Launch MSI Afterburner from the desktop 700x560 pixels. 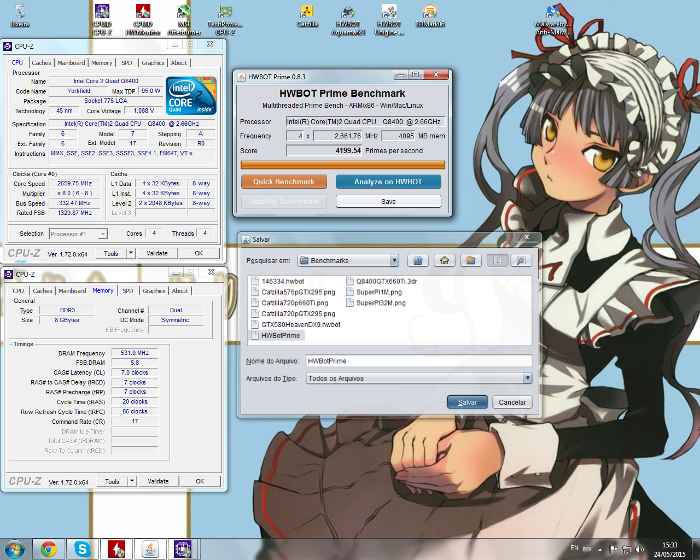point(184,20)
